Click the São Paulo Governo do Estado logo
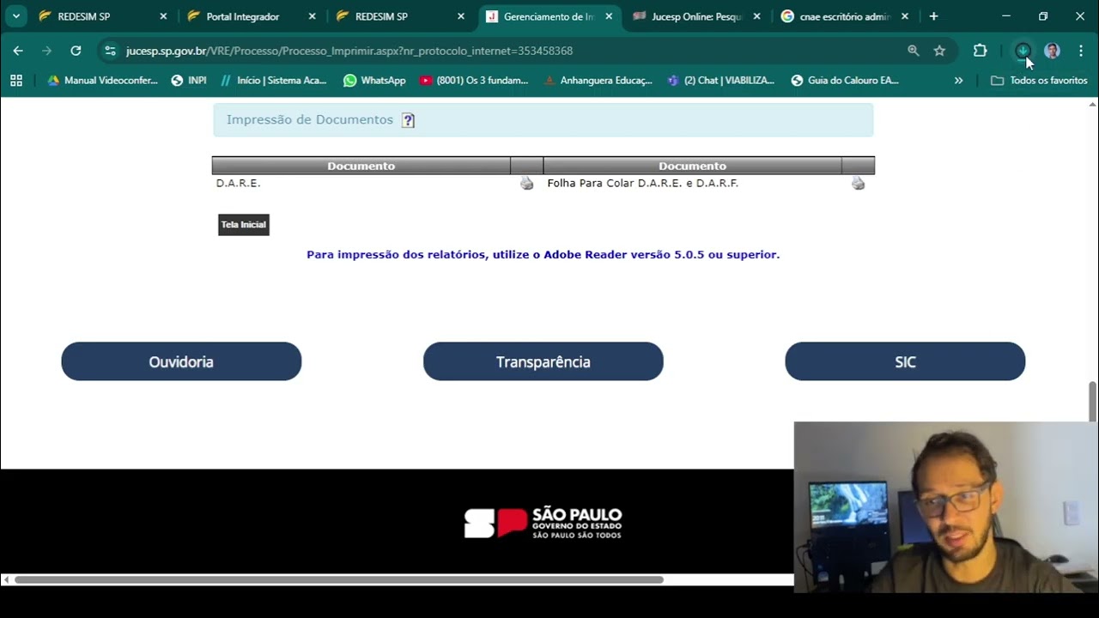Screen dimensions: 1099x618 [543, 523]
